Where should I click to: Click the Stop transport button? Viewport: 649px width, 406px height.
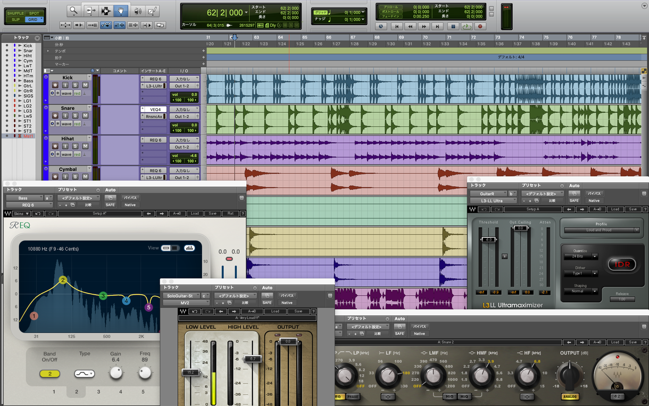(453, 26)
